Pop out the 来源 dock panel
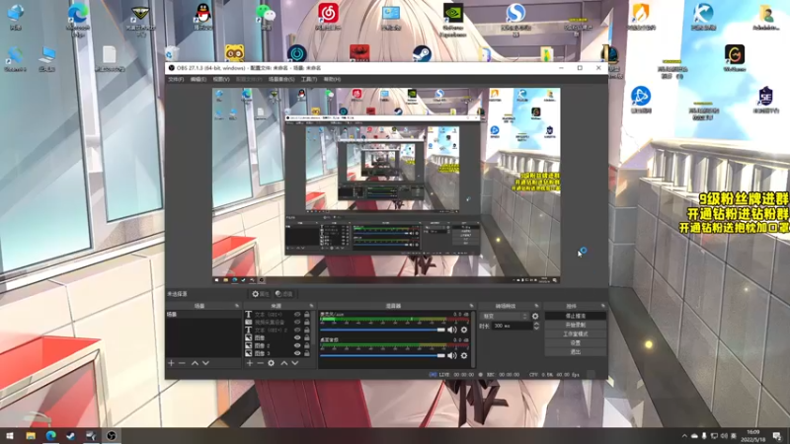Screen dimensions: 790x444 311,306
